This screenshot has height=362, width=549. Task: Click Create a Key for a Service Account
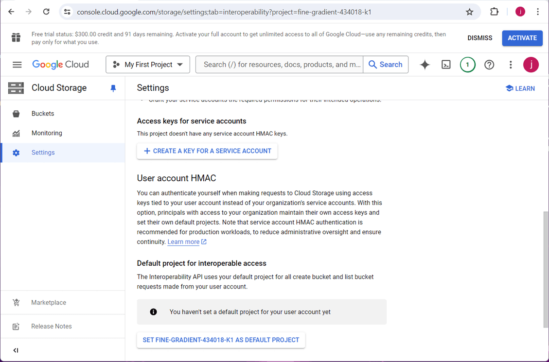coord(207,151)
